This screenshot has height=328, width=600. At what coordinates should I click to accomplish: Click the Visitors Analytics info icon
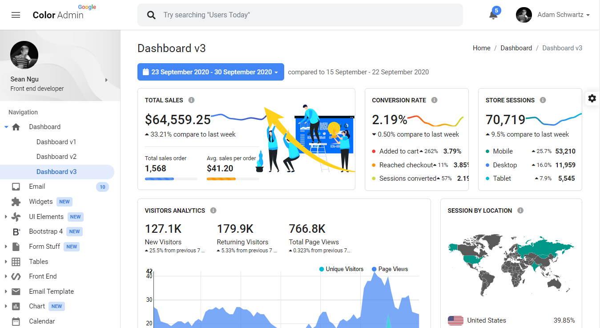tap(213, 211)
